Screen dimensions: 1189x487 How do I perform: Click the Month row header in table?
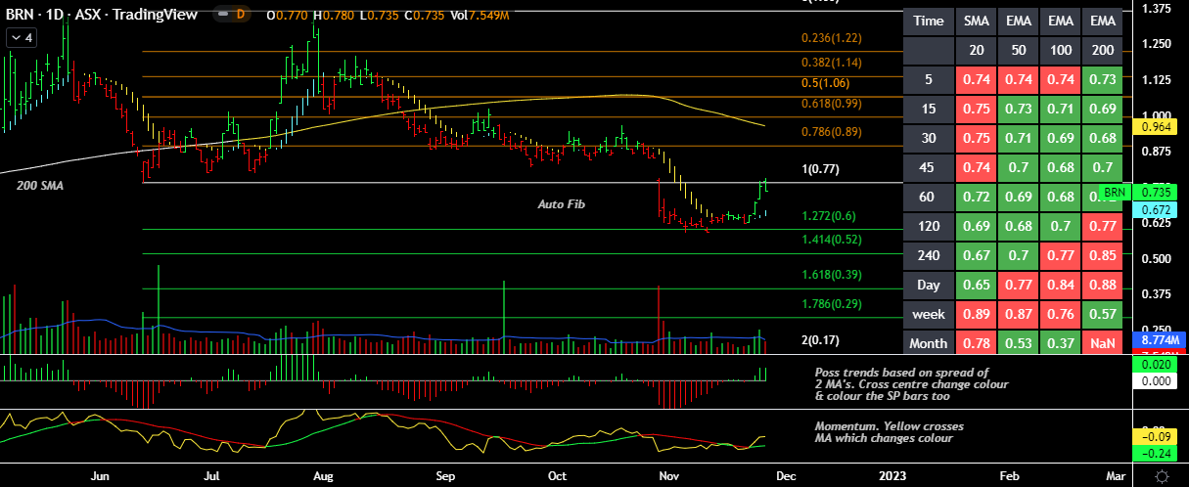[x=928, y=343]
